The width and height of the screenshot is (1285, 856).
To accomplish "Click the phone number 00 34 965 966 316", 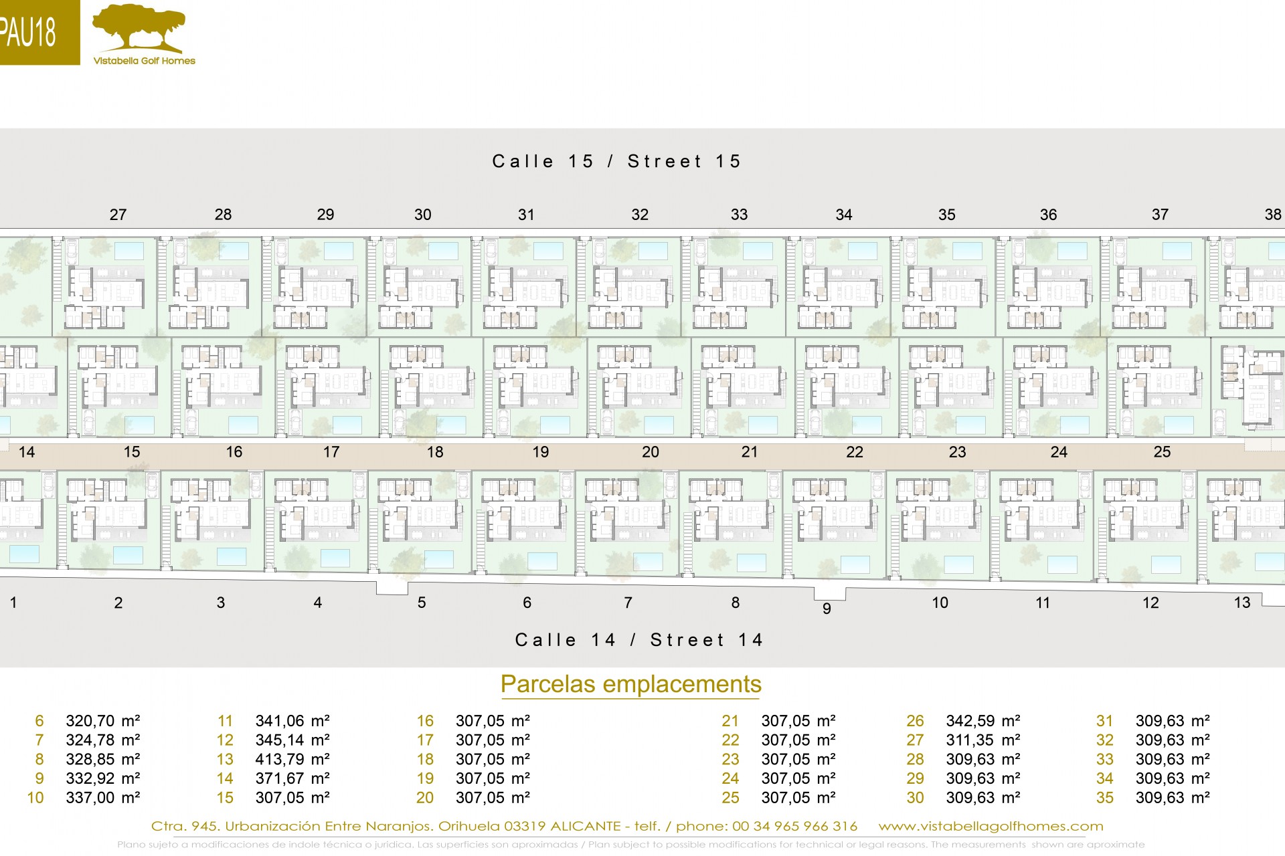I will click(x=794, y=827).
